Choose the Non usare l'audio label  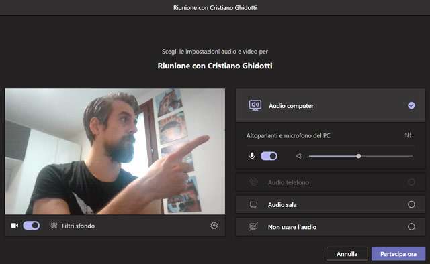point(292,227)
